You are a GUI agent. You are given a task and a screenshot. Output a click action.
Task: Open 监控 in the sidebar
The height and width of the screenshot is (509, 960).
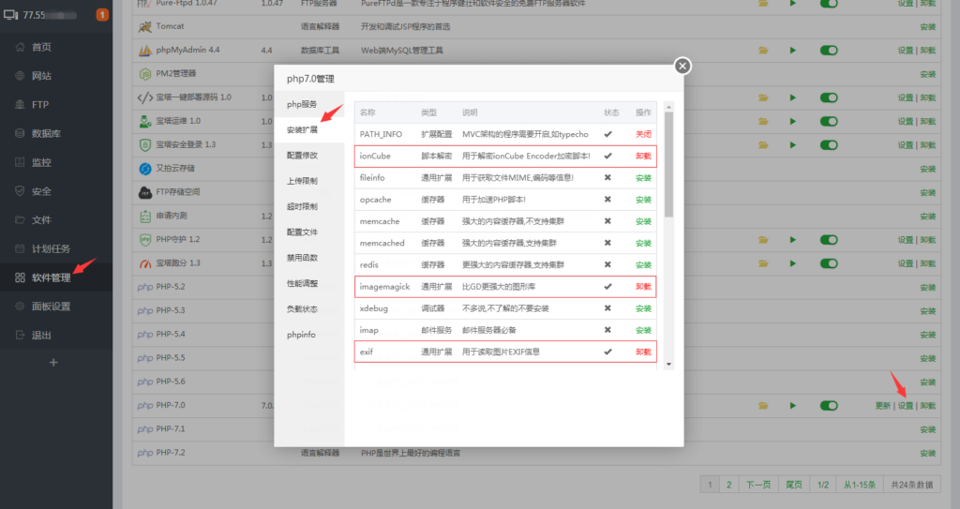pos(41,162)
